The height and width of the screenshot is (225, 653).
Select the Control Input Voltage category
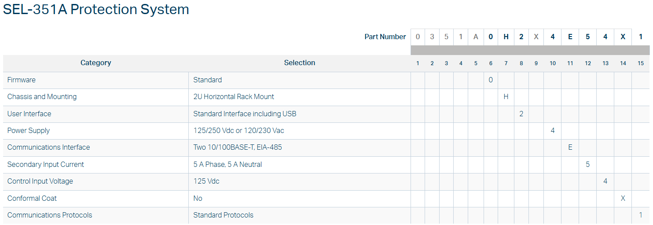click(40, 181)
